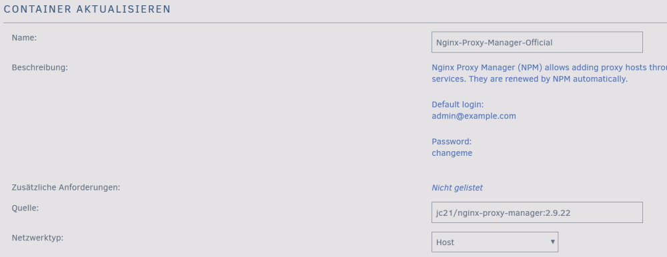This screenshot has height=257, width=667.
Task: Click 'jc21' at start of Quelle field
Action: (444, 213)
